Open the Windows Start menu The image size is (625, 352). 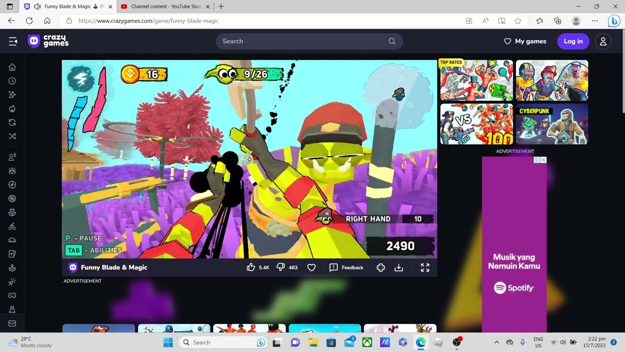[x=168, y=342]
